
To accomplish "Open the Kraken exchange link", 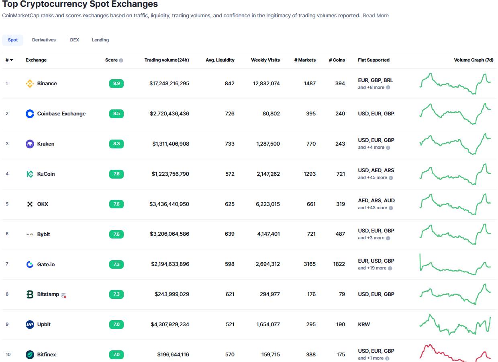I will [x=46, y=144].
